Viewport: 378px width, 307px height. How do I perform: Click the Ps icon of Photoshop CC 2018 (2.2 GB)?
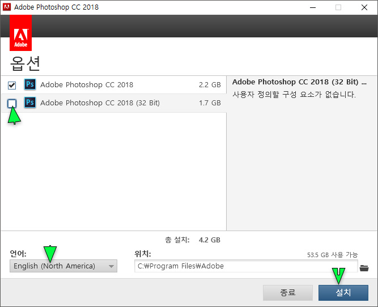[x=30, y=84]
